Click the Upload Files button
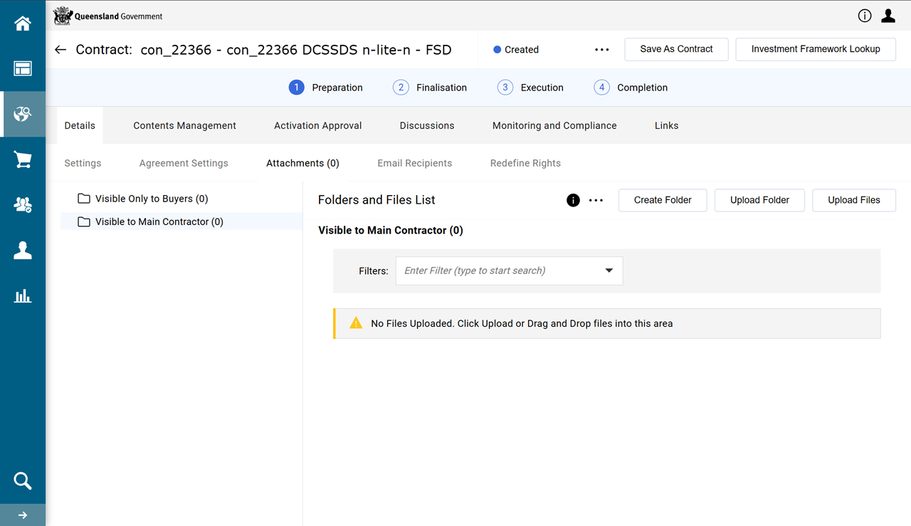The height and width of the screenshot is (526, 911). pyautogui.click(x=853, y=200)
